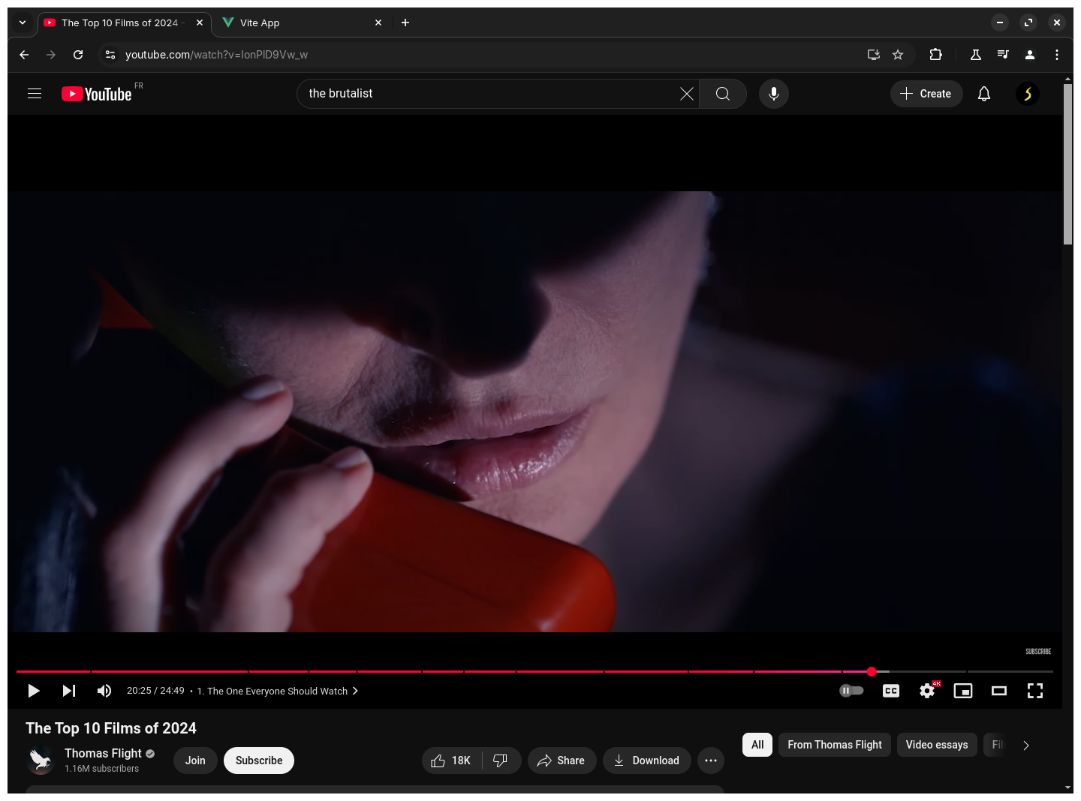Click the Share button
This screenshot has height=801, width=1081.
(562, 760)
